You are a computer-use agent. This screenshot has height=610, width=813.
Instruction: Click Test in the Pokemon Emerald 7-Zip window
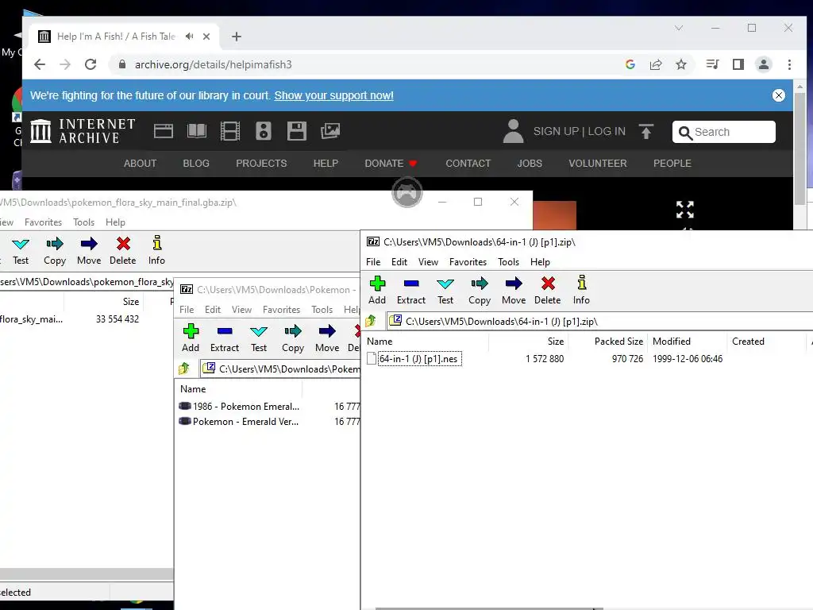[259, 338]
